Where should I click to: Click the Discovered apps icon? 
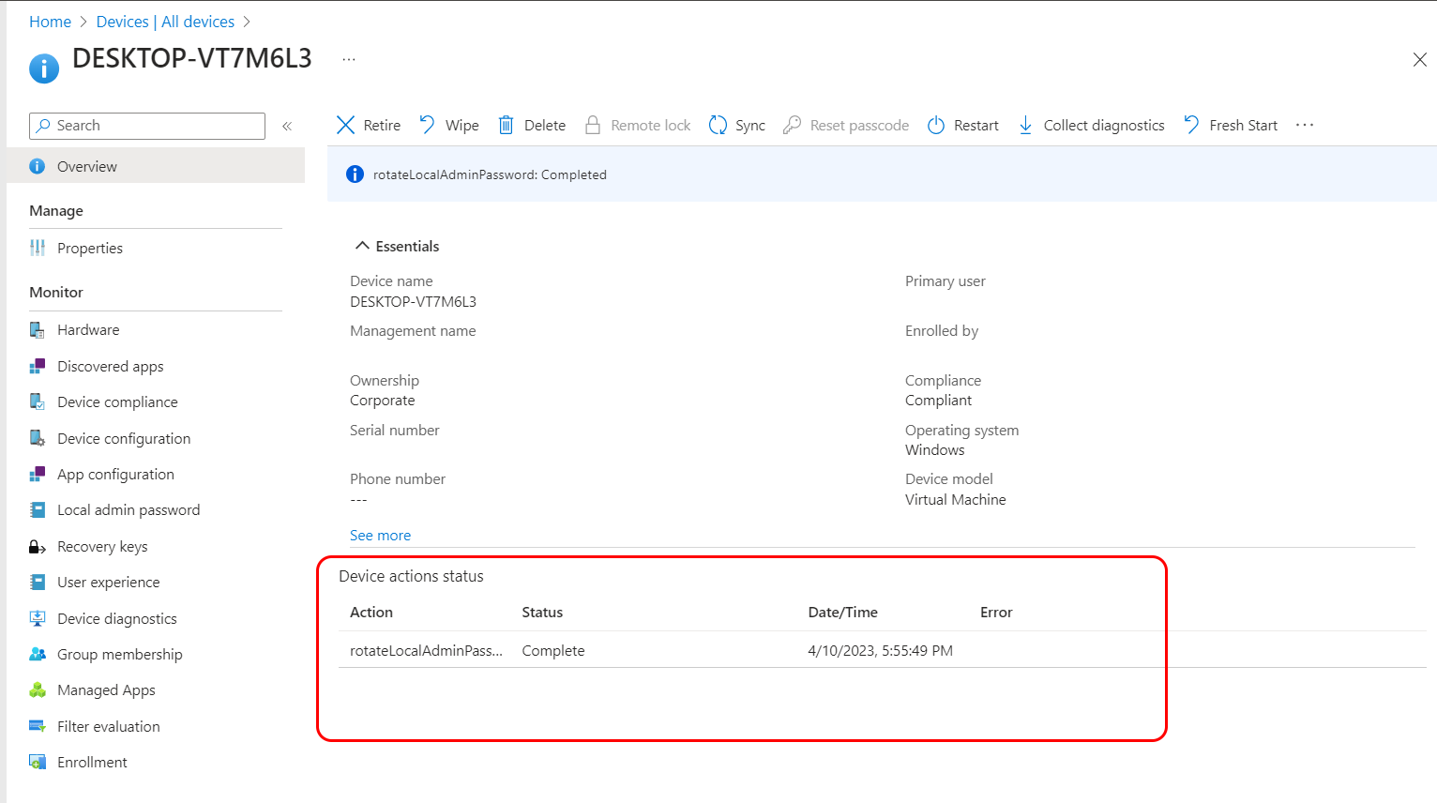click(38, 366)
